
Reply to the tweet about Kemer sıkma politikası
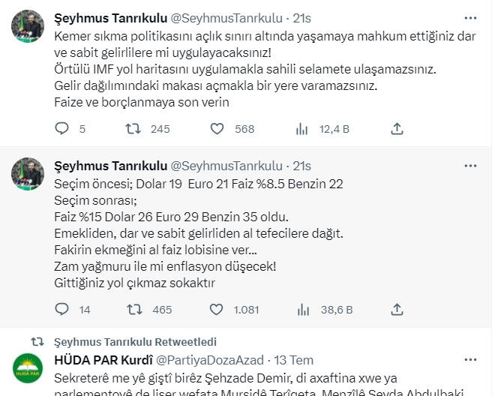(x=64, y=129)
